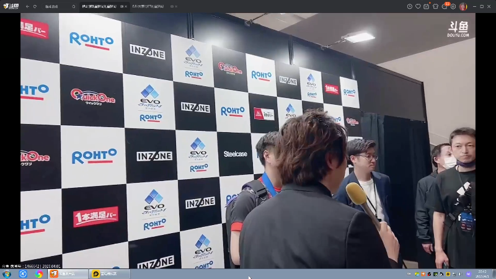496x279 pixels.
Task: Click the purple tray icon near the clock
Action: (469, 274)
